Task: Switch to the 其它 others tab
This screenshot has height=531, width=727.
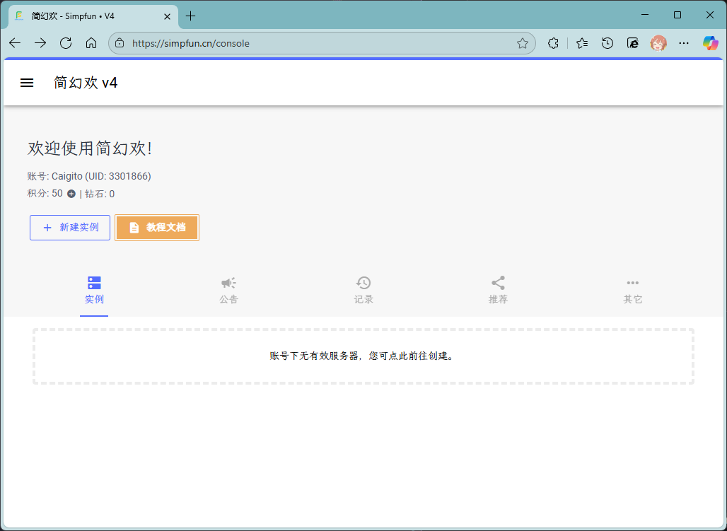Action: [x=633, y=291]
